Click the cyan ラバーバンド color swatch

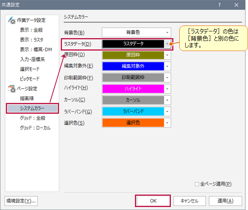pyautogui.click(x=133, y=111)
